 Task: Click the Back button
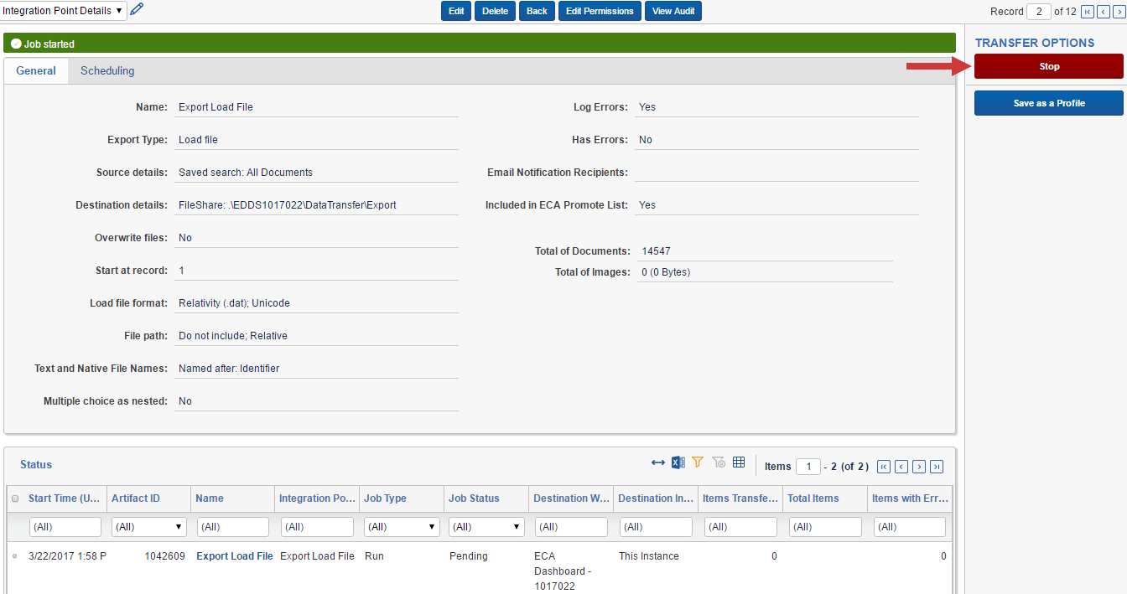[x=537, y=11]
